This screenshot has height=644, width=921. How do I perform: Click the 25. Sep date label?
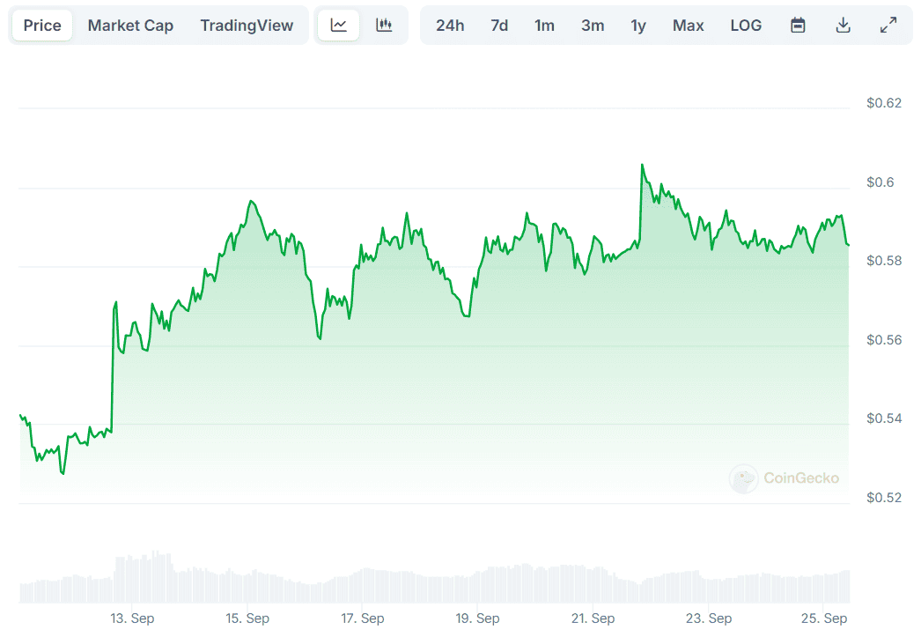pyautogui.click(x=824, y=618)
